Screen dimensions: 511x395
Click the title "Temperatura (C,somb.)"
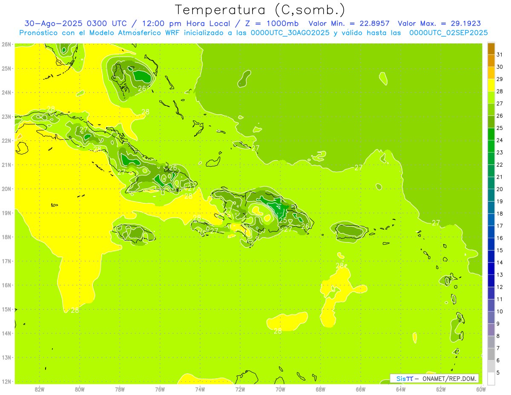pos(260,9)
